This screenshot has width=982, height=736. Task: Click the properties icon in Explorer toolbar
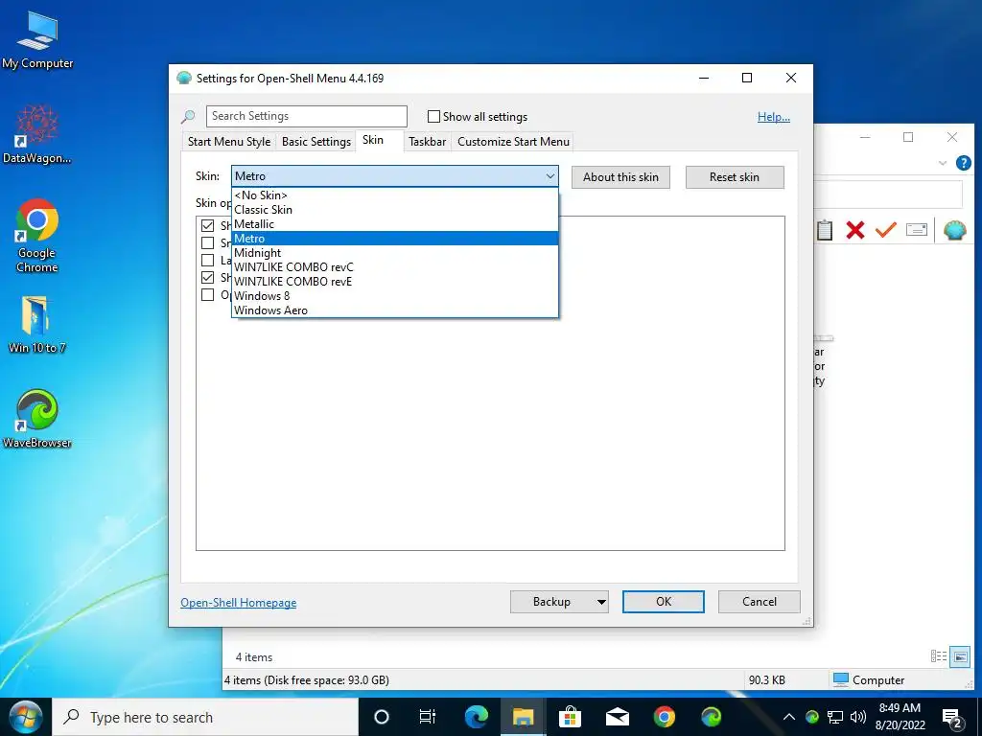pyautogui.click(x=916, y=230)
